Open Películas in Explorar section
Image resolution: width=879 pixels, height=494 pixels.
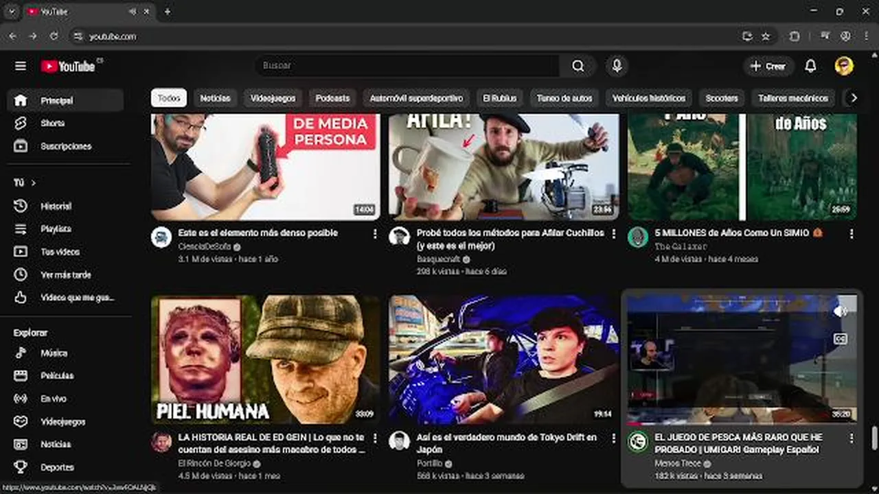pos(65,375)
